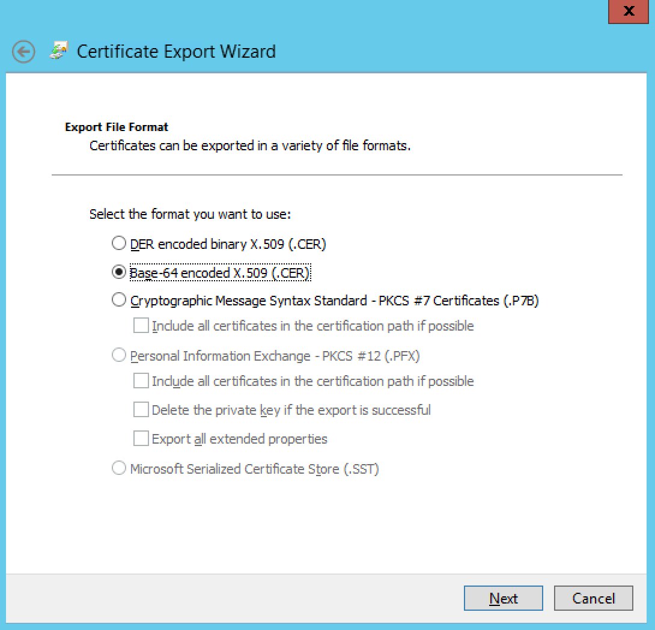655x630 pixels.
Task: Choose the PKCS #7 Certificates format
Action: [118, 301]
